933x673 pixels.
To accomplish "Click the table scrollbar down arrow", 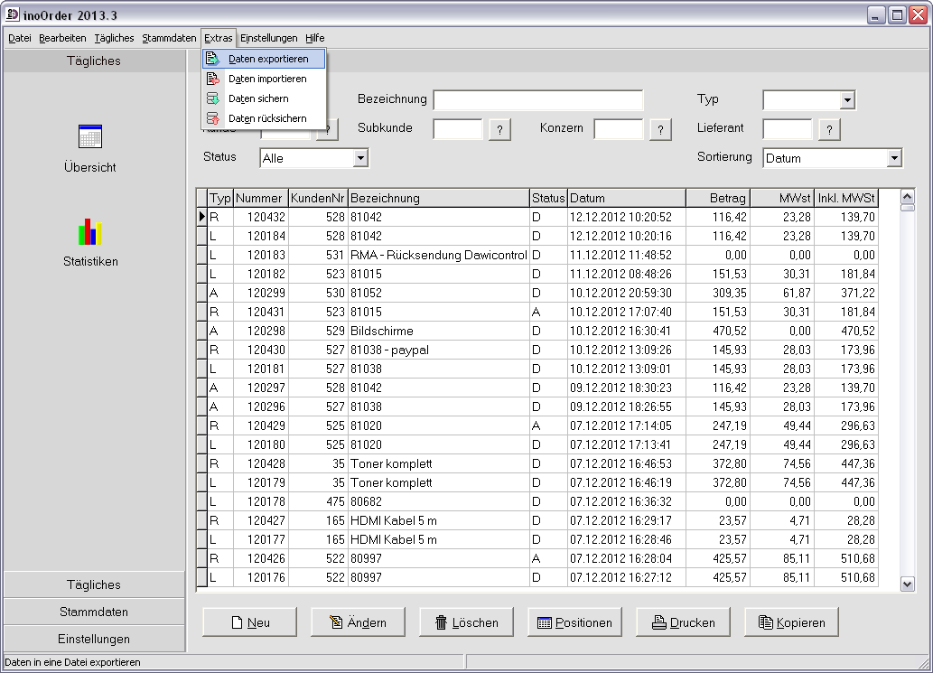I will 908,584.
